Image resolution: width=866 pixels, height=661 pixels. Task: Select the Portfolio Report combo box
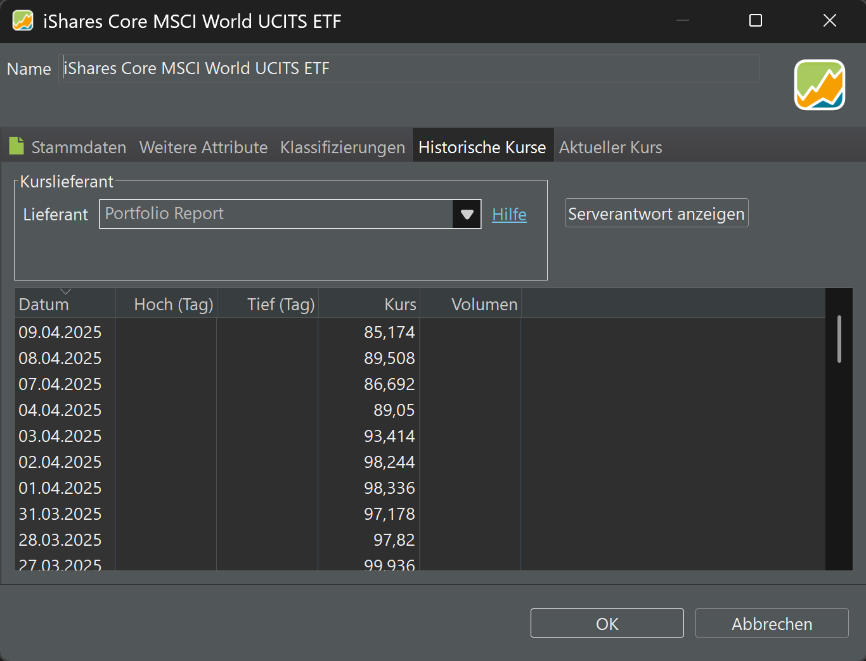(290, 214)
